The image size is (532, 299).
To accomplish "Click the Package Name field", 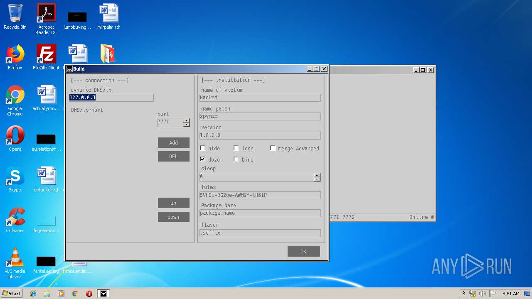I will click(260, 213).
